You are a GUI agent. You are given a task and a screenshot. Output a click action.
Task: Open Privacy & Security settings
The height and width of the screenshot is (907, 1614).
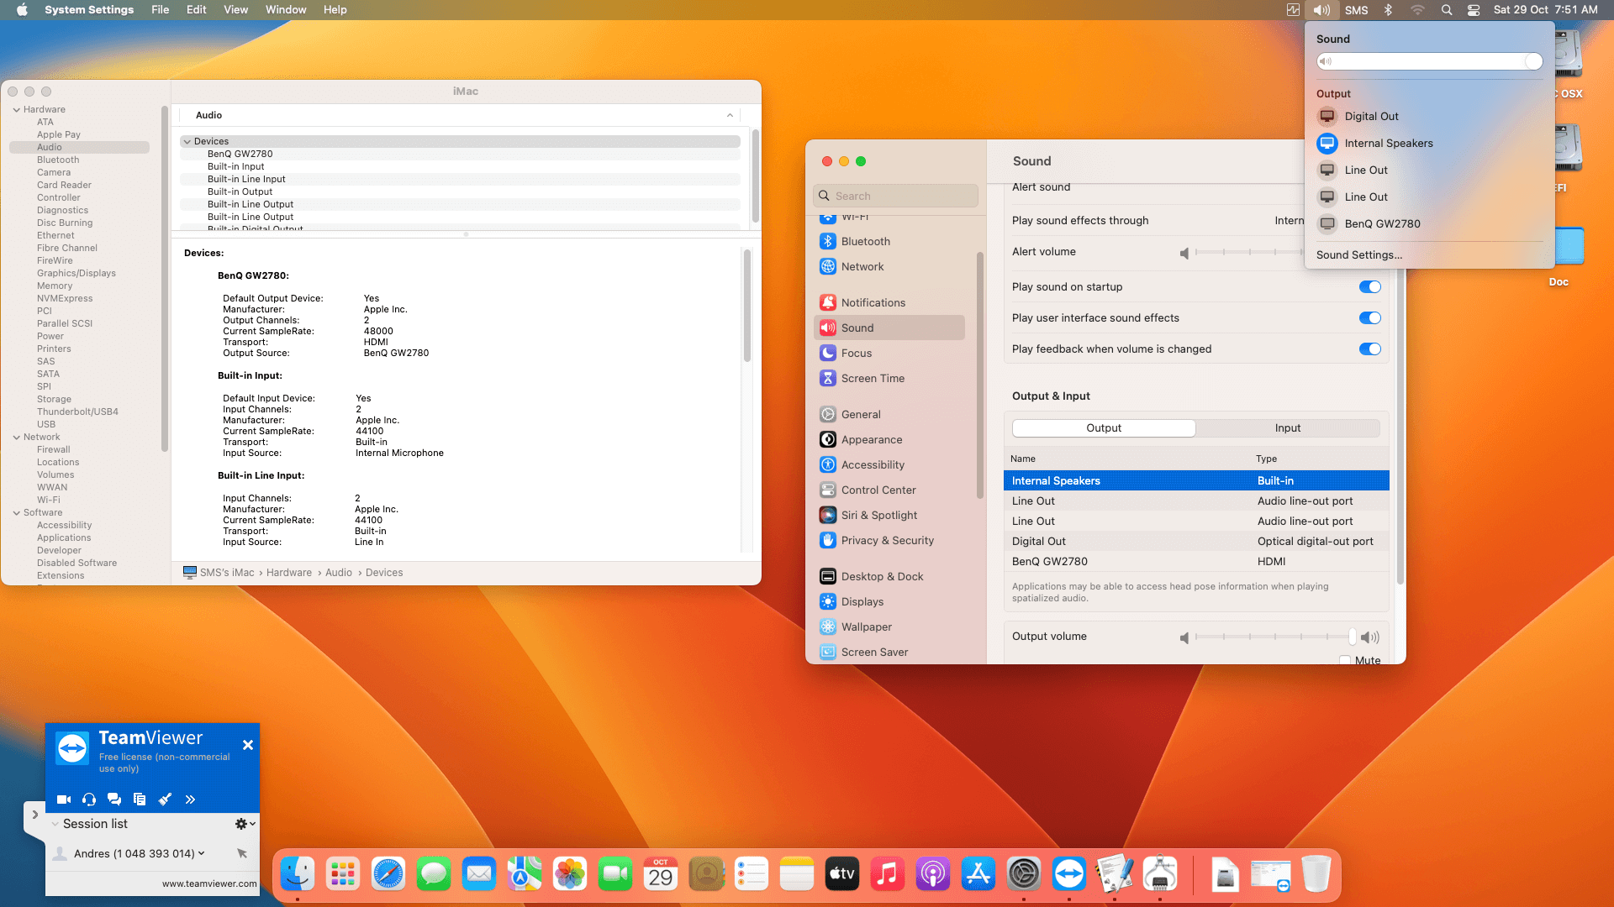(x=887, y=540)
